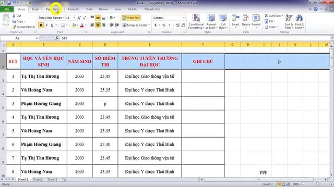This screenshot has width=334, height=187.
Task: Click the Borders icon
Action: tap(63, 25)
